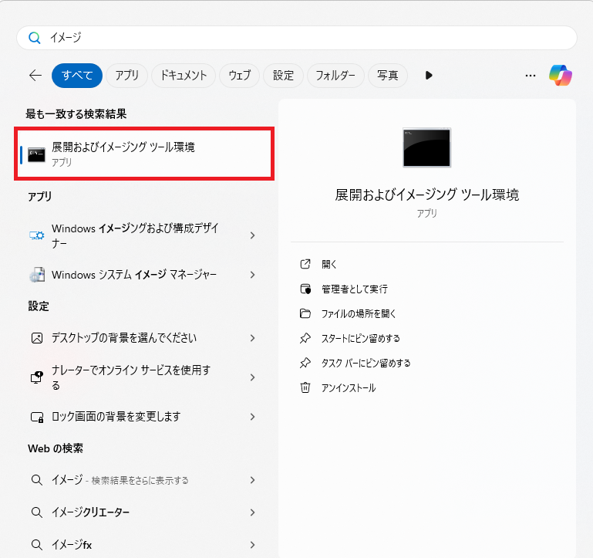Select the すべて filter tab

point(77,76)
